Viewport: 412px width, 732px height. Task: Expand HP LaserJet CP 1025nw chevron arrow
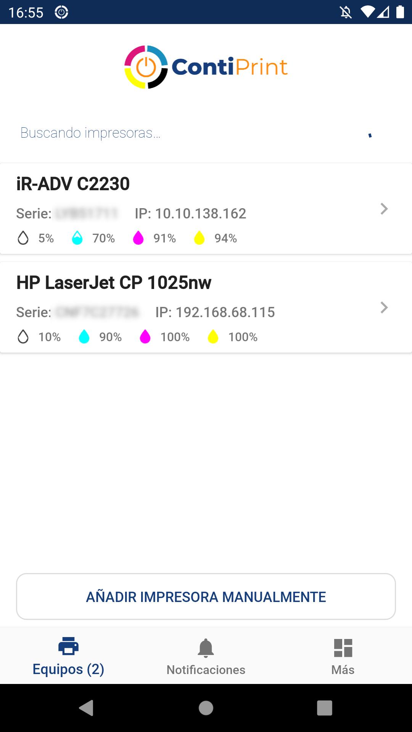pos(384,307)
